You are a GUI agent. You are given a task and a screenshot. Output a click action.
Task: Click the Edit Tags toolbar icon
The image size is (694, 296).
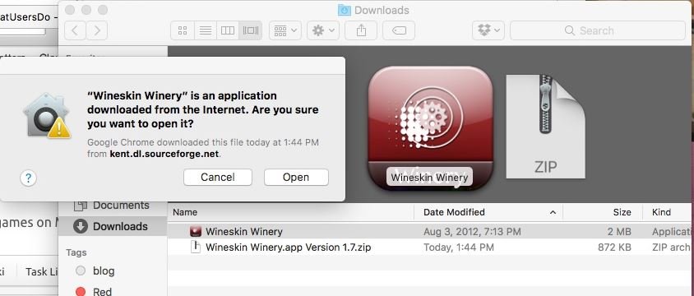[399, 30]
